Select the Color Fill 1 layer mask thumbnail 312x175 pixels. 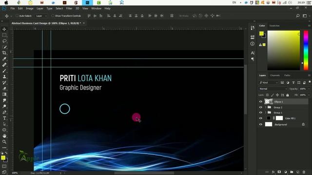(x=279, y=118)
